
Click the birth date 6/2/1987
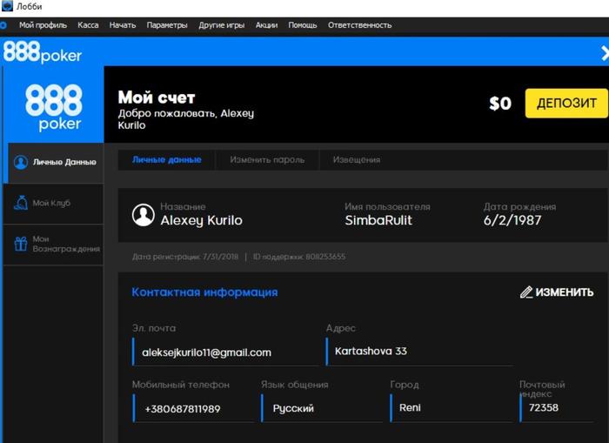coord(512,220)
